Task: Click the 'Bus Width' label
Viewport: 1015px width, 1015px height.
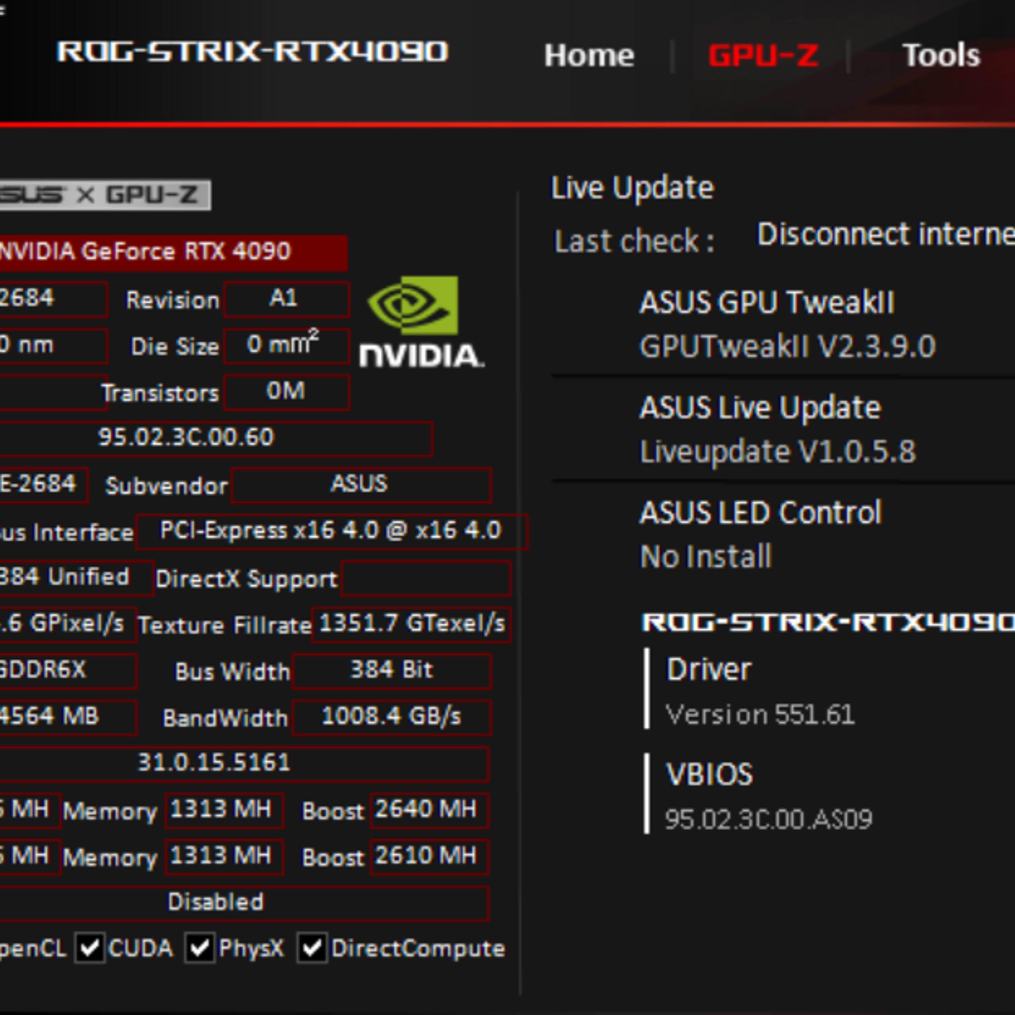Action: point(232,671)
